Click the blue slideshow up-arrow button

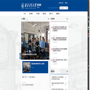(20, 54)
